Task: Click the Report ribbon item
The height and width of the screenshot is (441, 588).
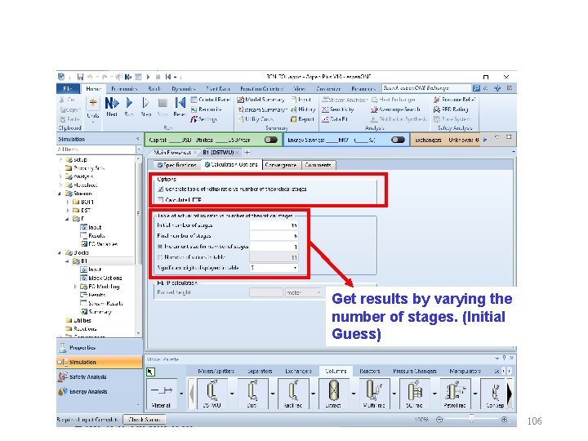Action: pos(302,119)
